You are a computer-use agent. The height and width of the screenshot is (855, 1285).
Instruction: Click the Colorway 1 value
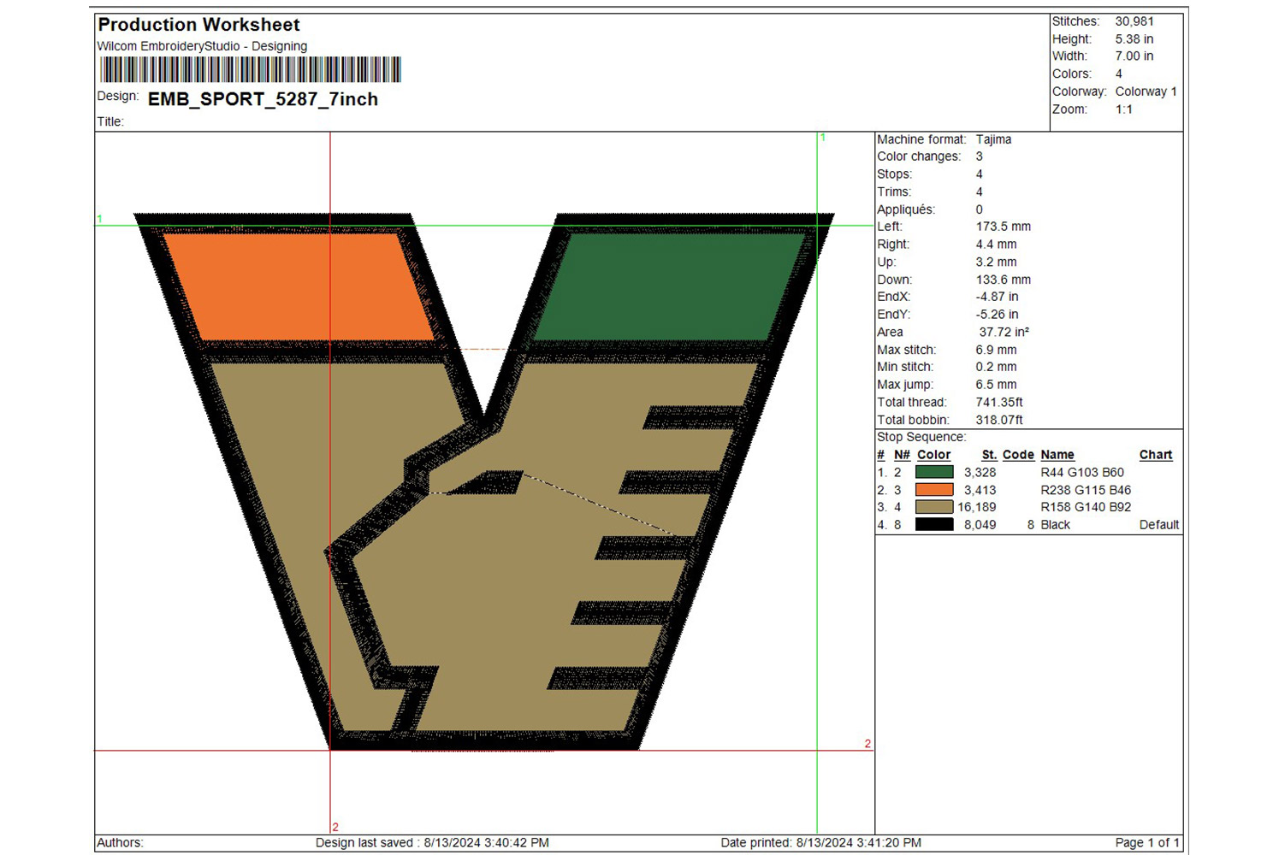pos(1146,91)
